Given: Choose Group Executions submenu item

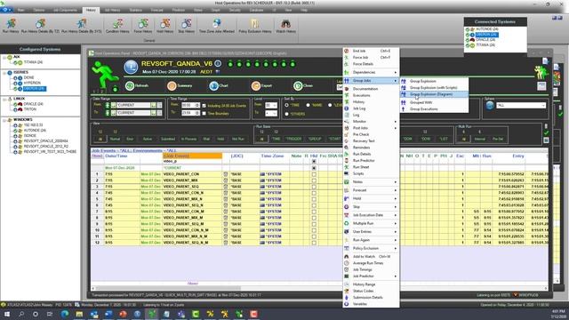Looking at the screenshot, I should [x=434, y=109].
